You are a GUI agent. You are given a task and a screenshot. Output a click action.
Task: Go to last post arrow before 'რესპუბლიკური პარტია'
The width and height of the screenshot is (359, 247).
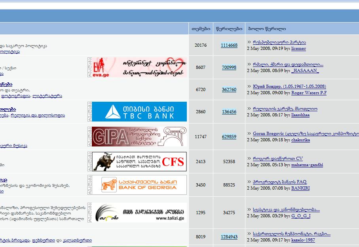[249, 42]
